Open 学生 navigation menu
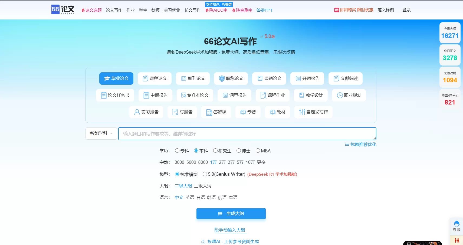 [x=143, y=10]
